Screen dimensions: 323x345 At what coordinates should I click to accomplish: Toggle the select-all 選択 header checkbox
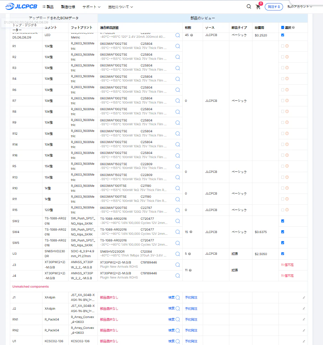[283, 28]
